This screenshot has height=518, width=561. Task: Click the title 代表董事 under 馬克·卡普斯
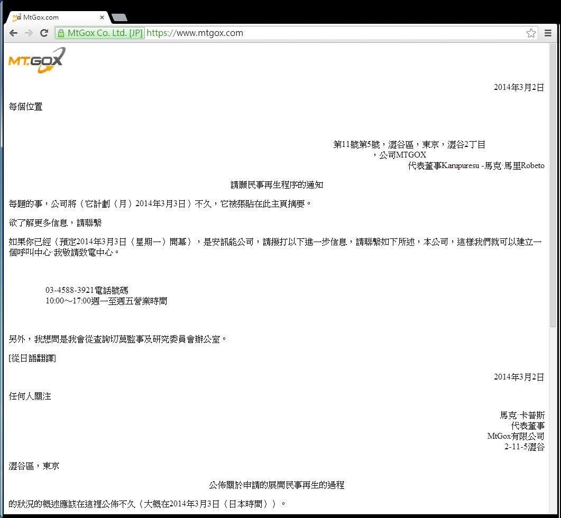coord(528,425)
